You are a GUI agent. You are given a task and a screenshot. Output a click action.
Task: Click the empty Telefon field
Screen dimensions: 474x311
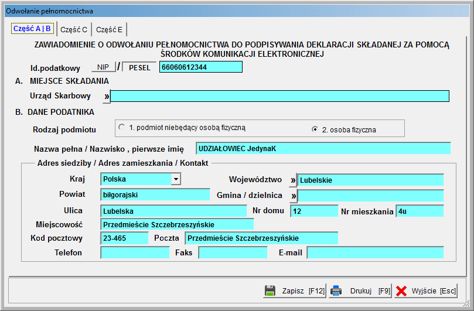coord(135,252)
